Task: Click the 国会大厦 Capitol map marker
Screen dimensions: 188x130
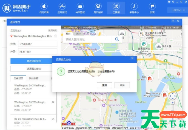Action: 159,46
